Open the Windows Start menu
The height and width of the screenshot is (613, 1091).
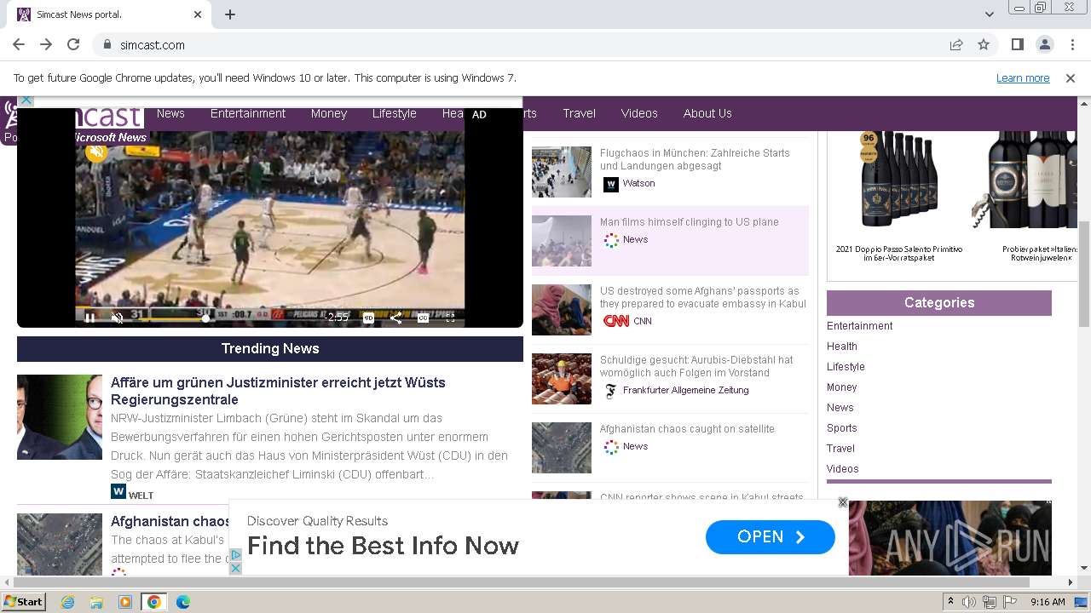coord(23,602)
